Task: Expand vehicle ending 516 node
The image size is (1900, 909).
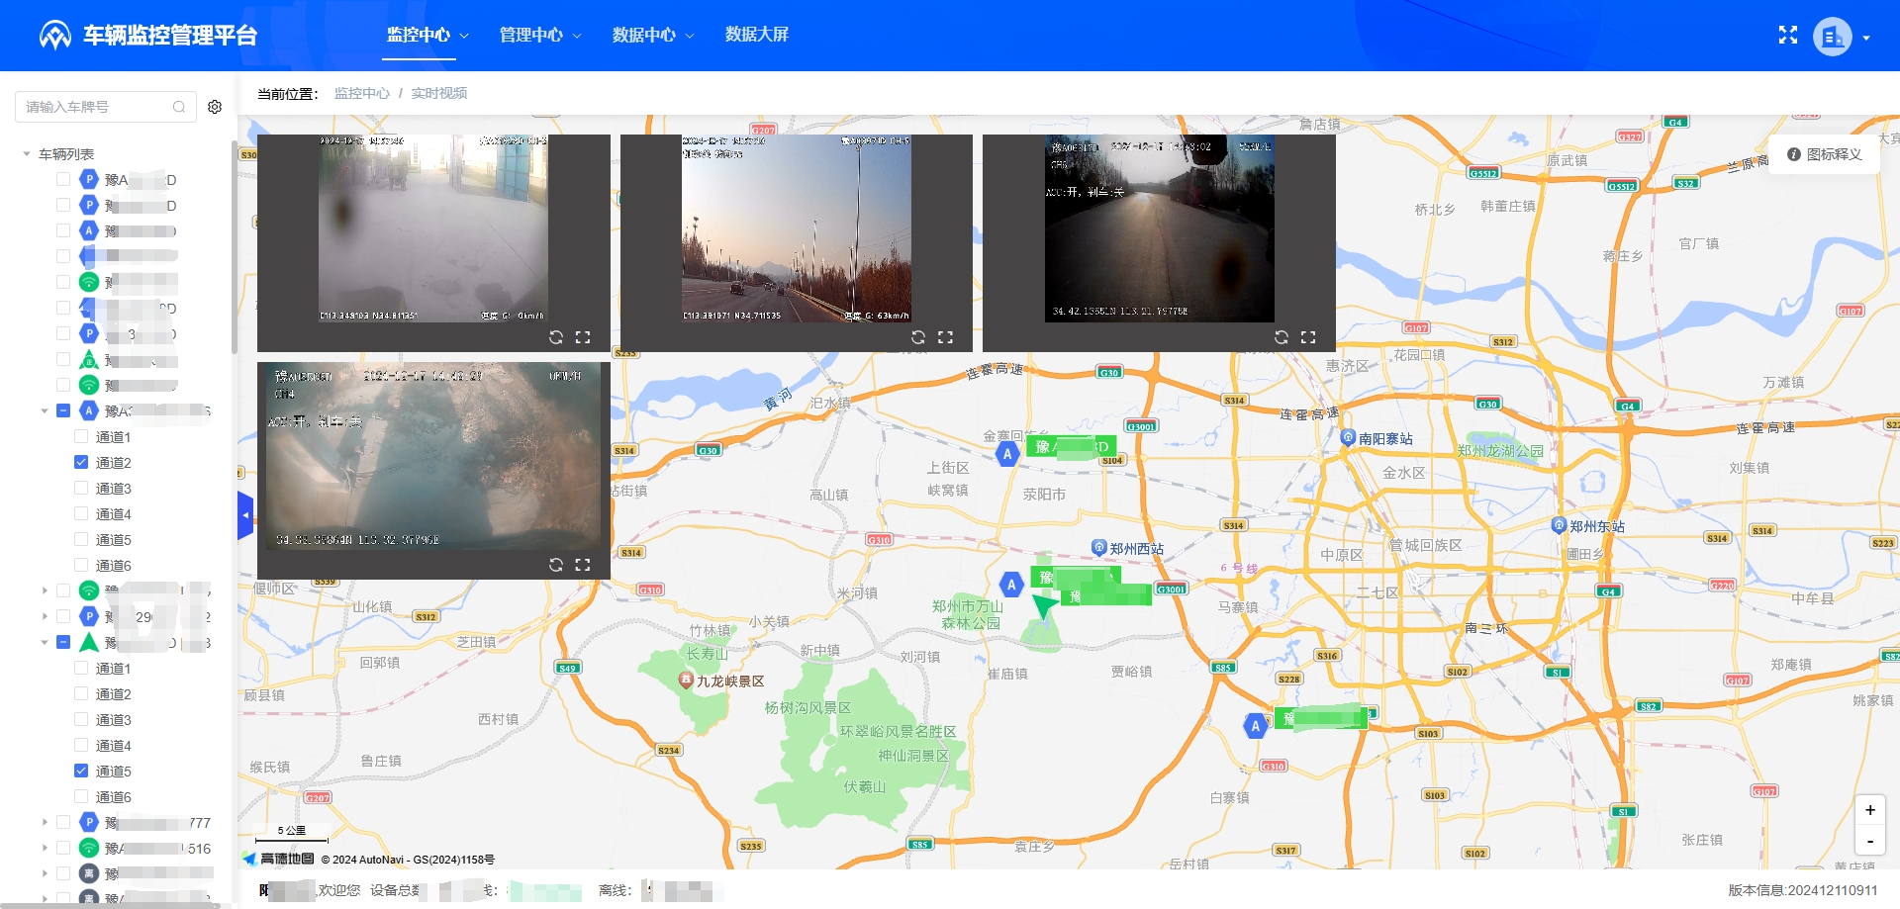Action: (x=45, y=848)
